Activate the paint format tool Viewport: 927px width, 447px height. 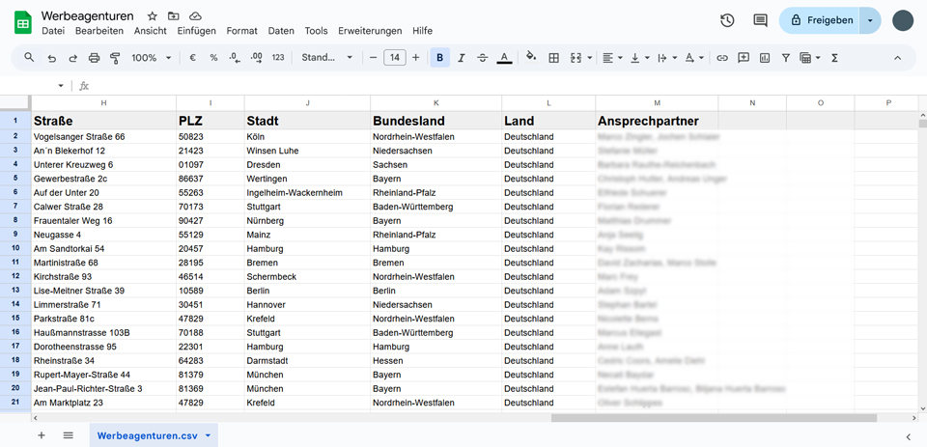click(115, 58)
